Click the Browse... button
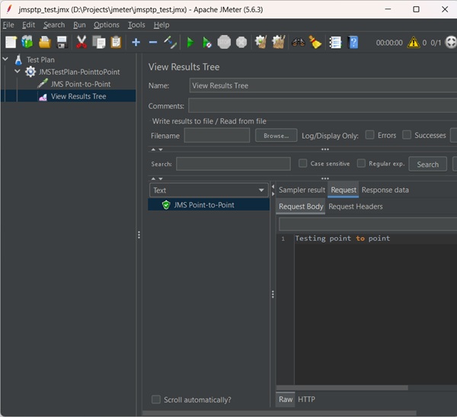This screenshot has height=417, width=457. (x=276, y=136)
